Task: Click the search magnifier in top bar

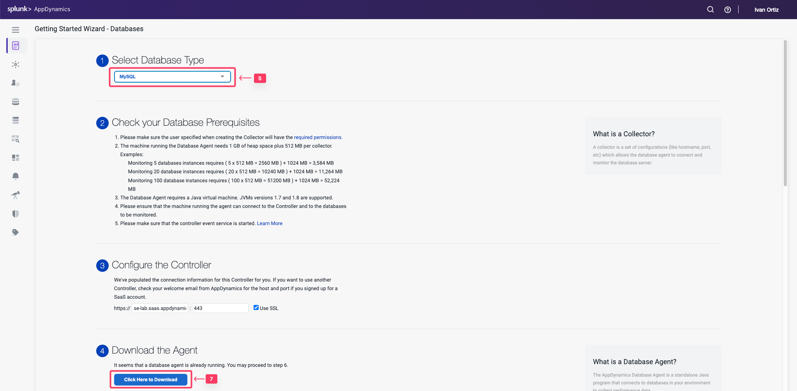Action: 710,10
